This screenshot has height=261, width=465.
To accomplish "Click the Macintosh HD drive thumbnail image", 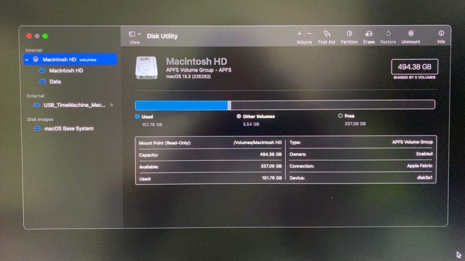I will pyautogui.click(x=147, y=68).
